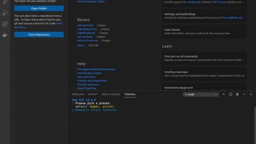Click the Azure tools link
256x144 pixels.
(222, 2)
